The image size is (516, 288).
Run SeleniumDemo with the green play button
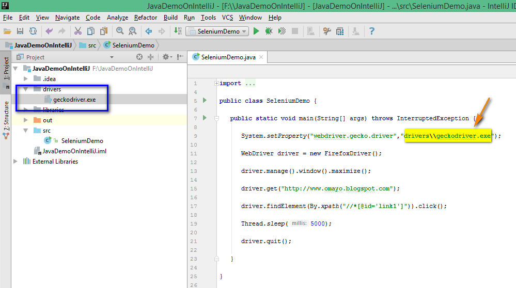pyautogui.click(x=256, y=31)
